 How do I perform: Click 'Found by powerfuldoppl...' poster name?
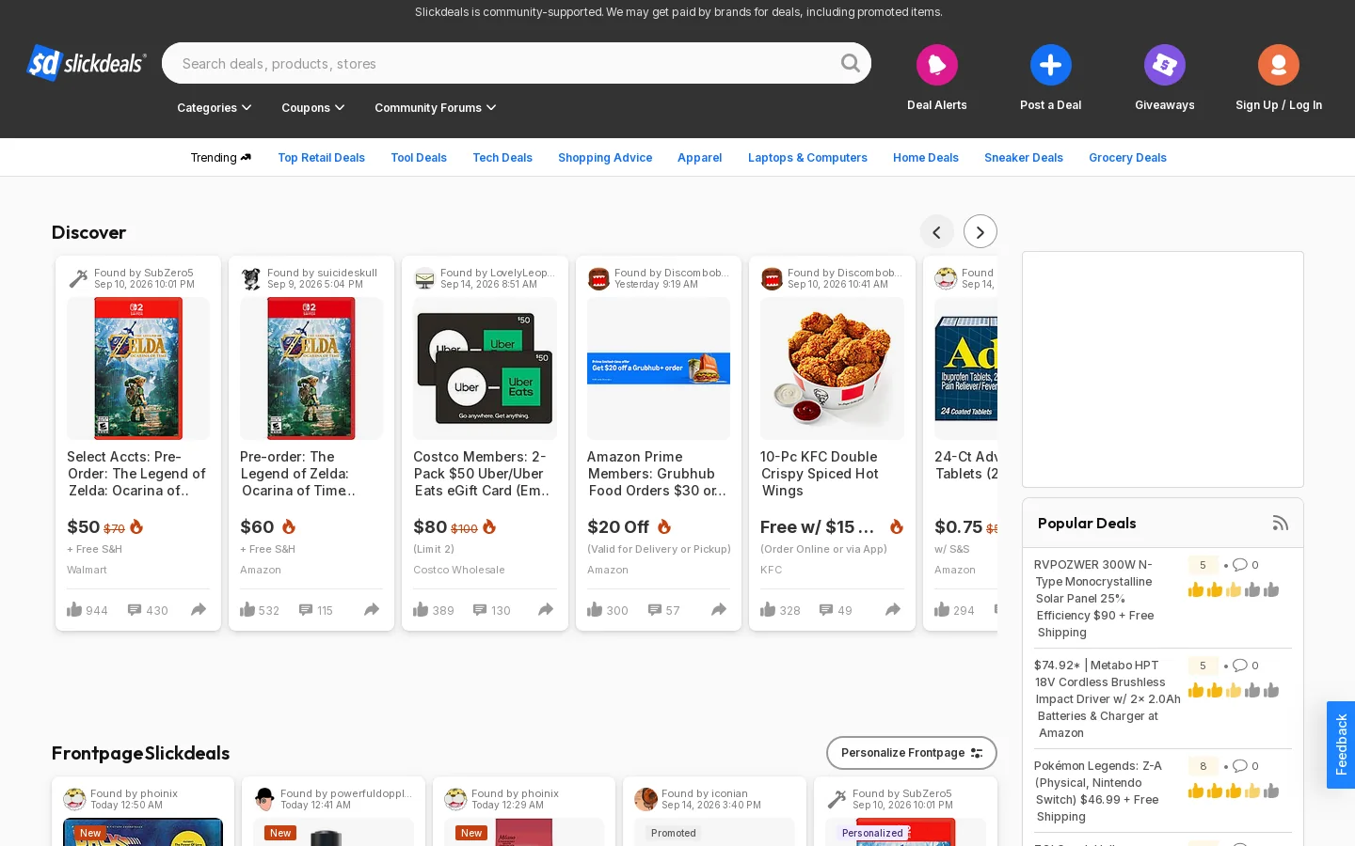(x=346, y=793)
